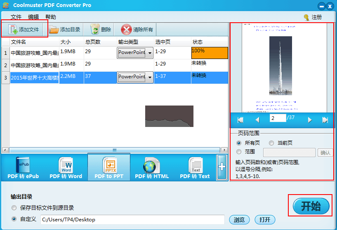This screenshot has width=337, height=230.
Task: Click the PDF page preview thumbnail
Action: click(284, 68)
